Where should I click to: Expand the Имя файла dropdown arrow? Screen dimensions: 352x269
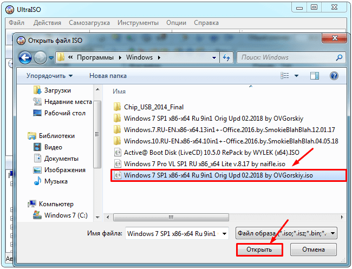224,234
